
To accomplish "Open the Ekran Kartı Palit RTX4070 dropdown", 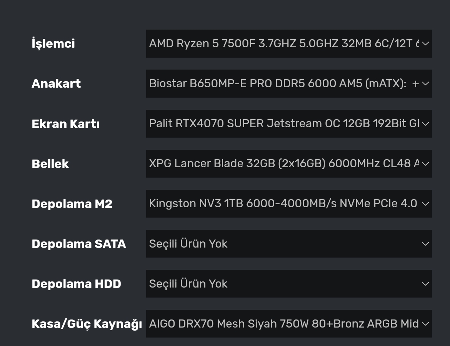I will click(x=284, y=123).
